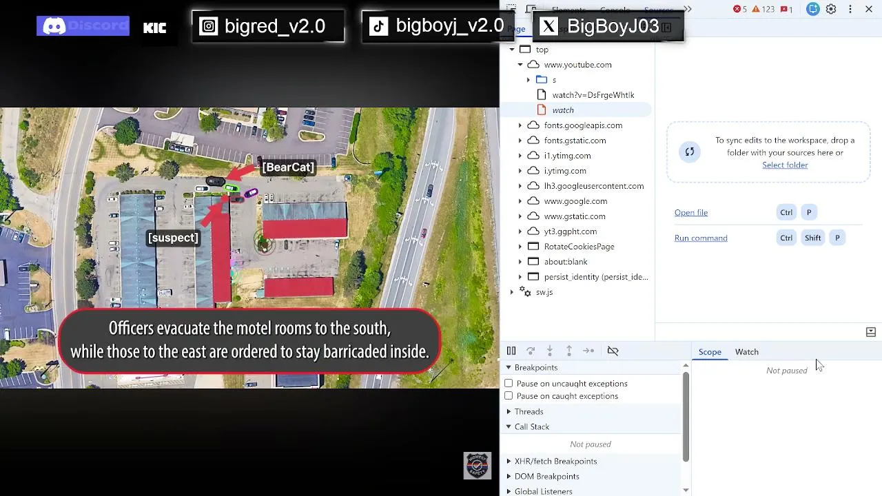Screen dimensions: 882x496
Task: Collapse the www.youtube.com domain node
Action: (x=520, y=65)
